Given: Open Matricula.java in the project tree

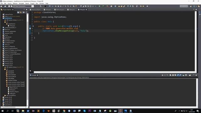Looking at the screenshot, I should (x=14, y=88).
